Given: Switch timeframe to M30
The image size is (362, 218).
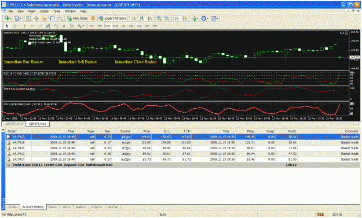Looking at the screenshot, I should [115, 26].
